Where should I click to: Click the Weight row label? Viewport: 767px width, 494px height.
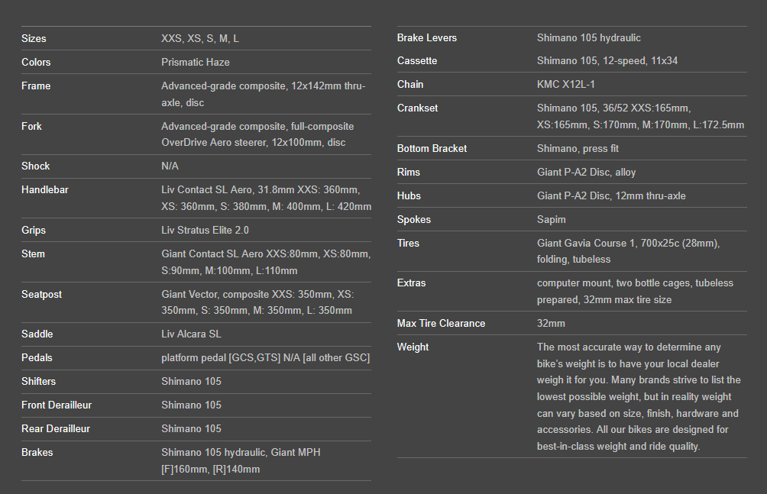pos(413,347)
